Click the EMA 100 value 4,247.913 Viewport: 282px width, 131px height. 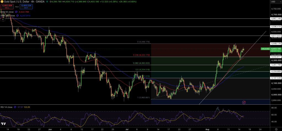tap(25, 16)
